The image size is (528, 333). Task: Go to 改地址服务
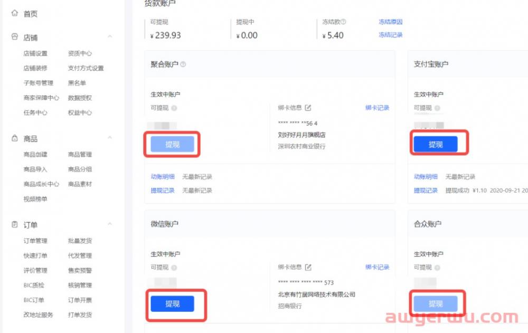tap(39, 315)
